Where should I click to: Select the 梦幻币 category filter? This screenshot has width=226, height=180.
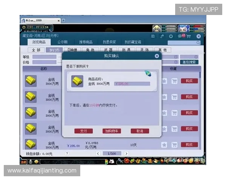coord(54,50)
